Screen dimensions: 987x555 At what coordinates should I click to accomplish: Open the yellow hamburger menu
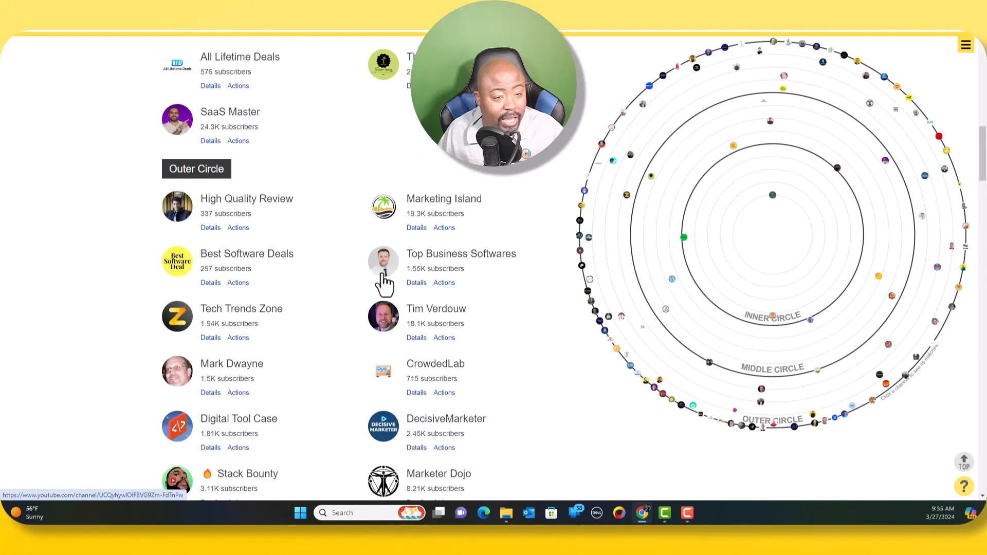tap(965, 45)
